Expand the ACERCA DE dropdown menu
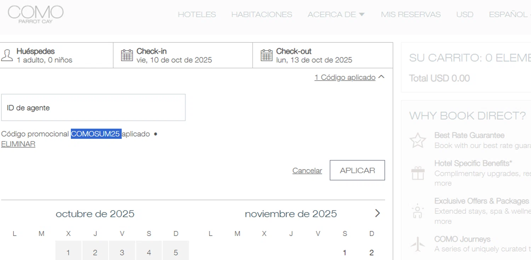 [x=336, y=14]
